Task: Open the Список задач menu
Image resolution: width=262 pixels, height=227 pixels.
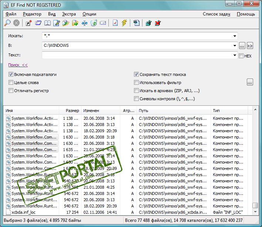Action: pos(216,14)
